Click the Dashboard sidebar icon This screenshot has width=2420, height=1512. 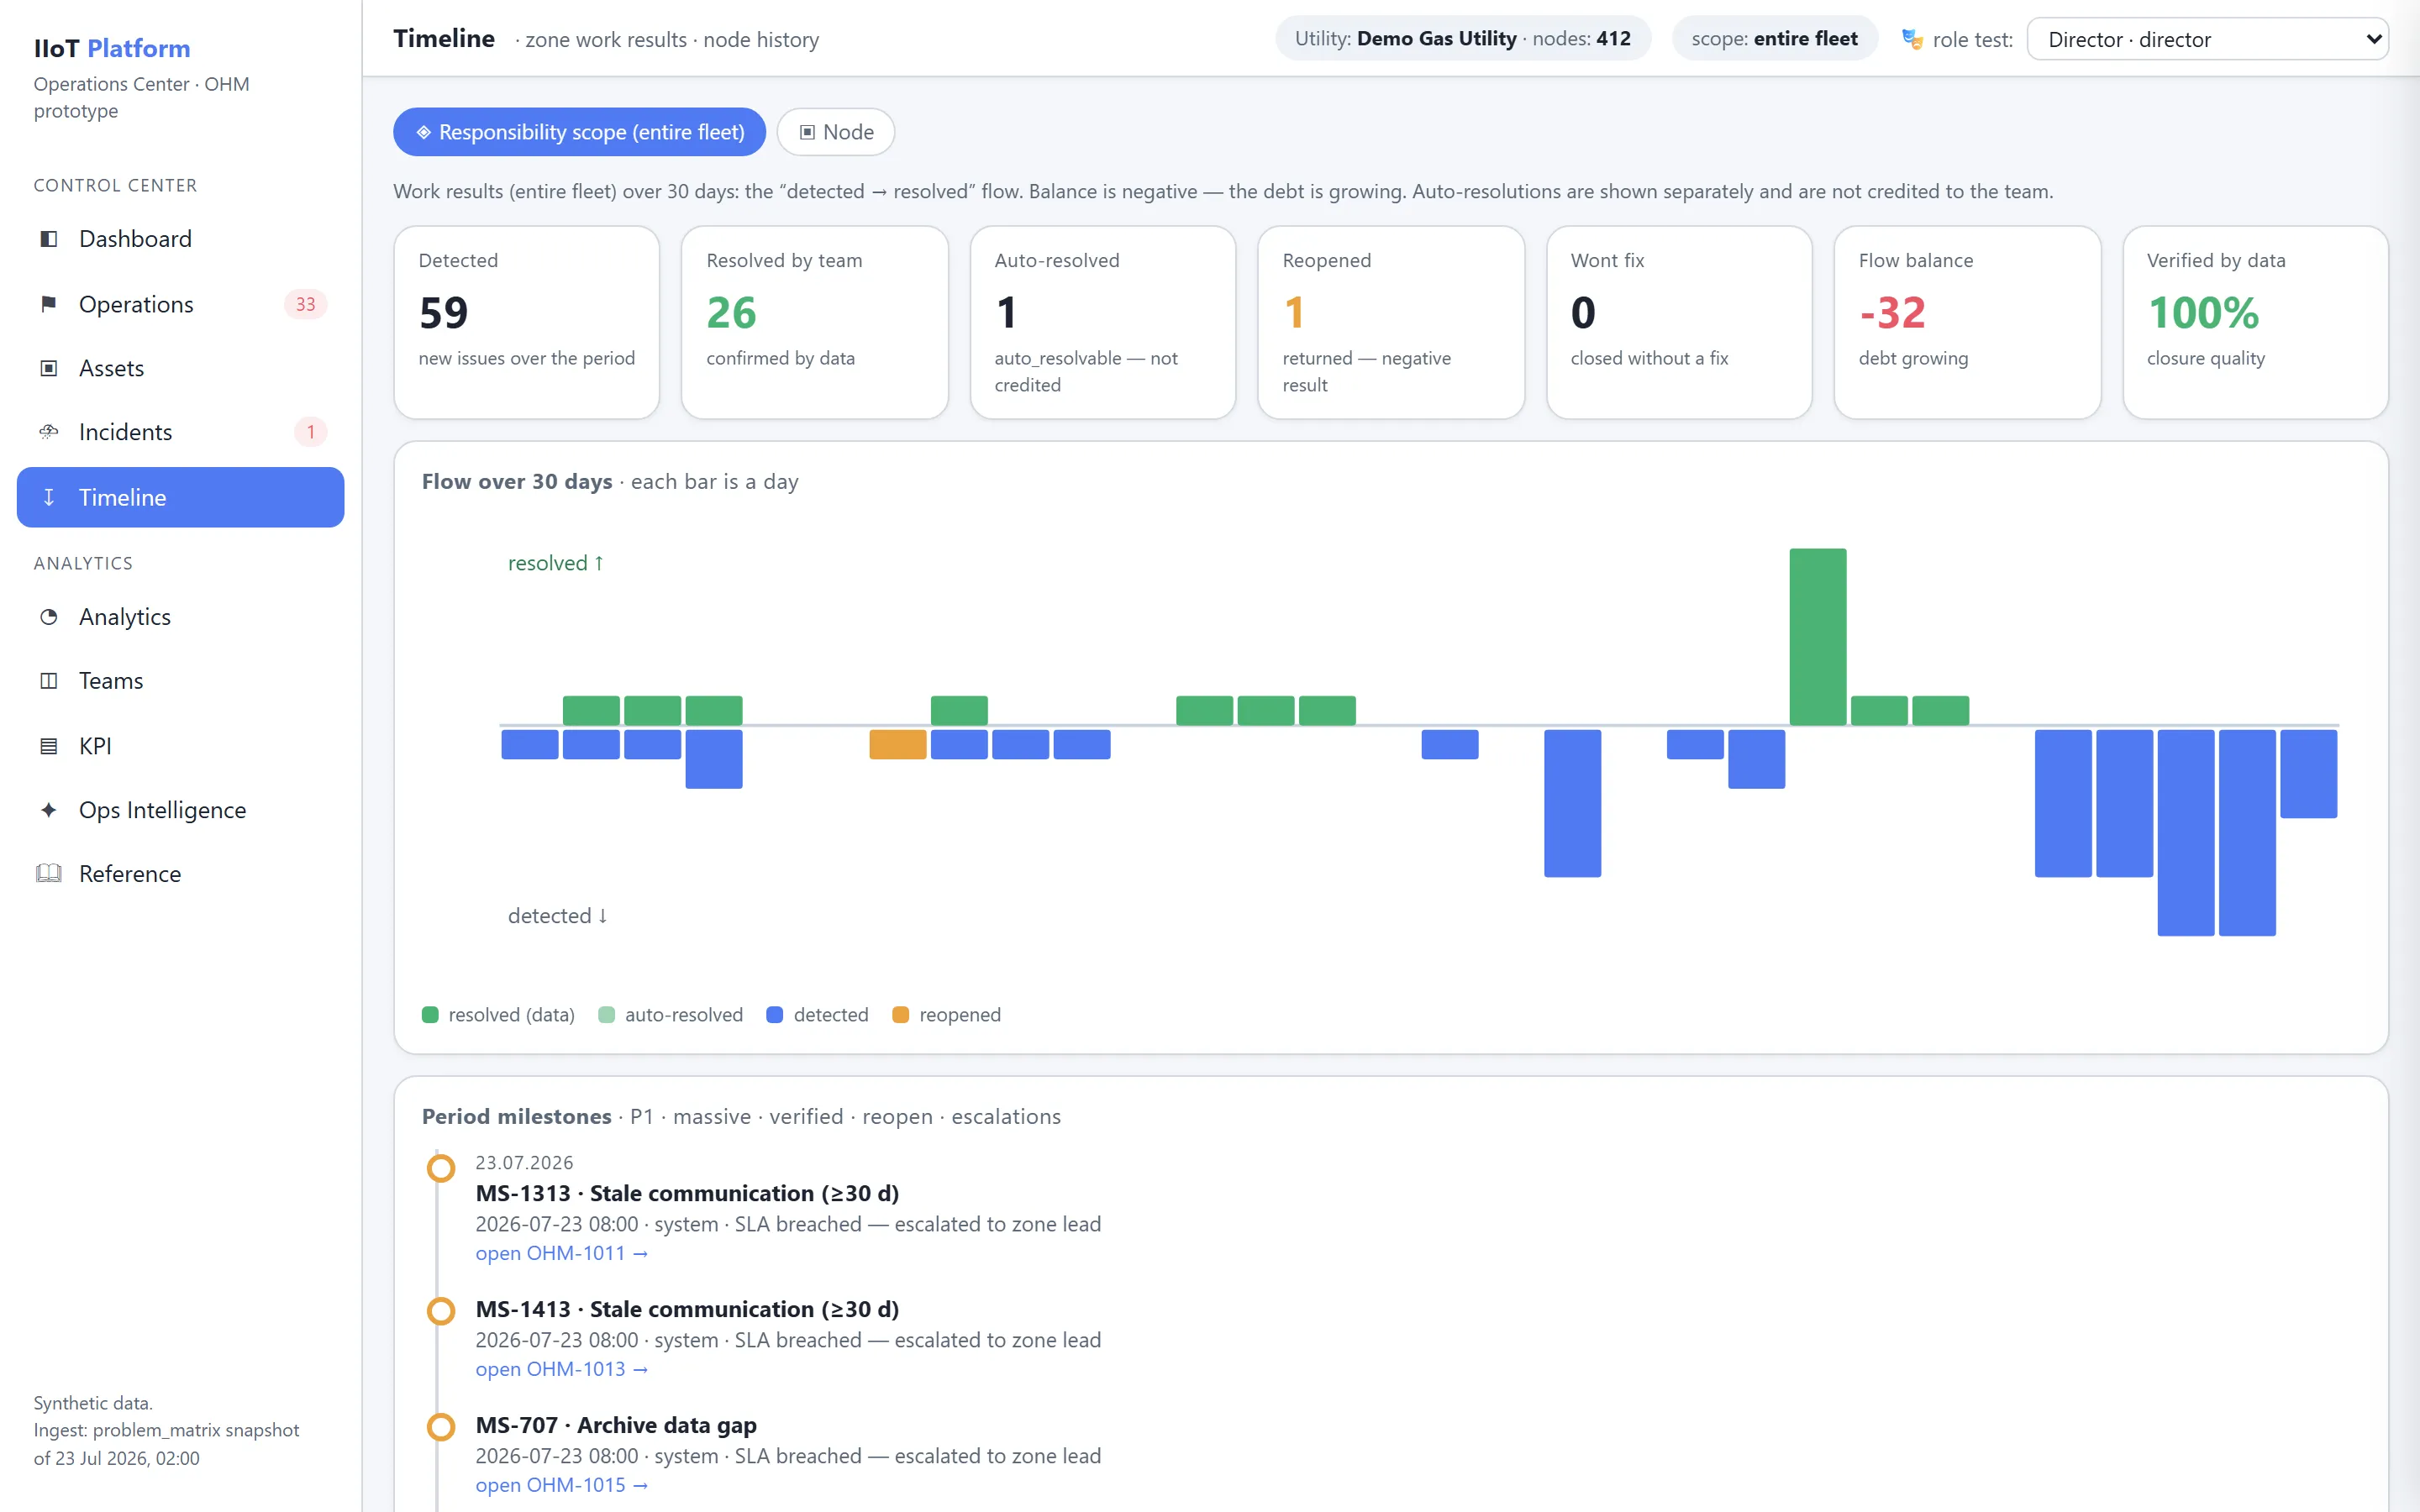(x=48, y=239)
